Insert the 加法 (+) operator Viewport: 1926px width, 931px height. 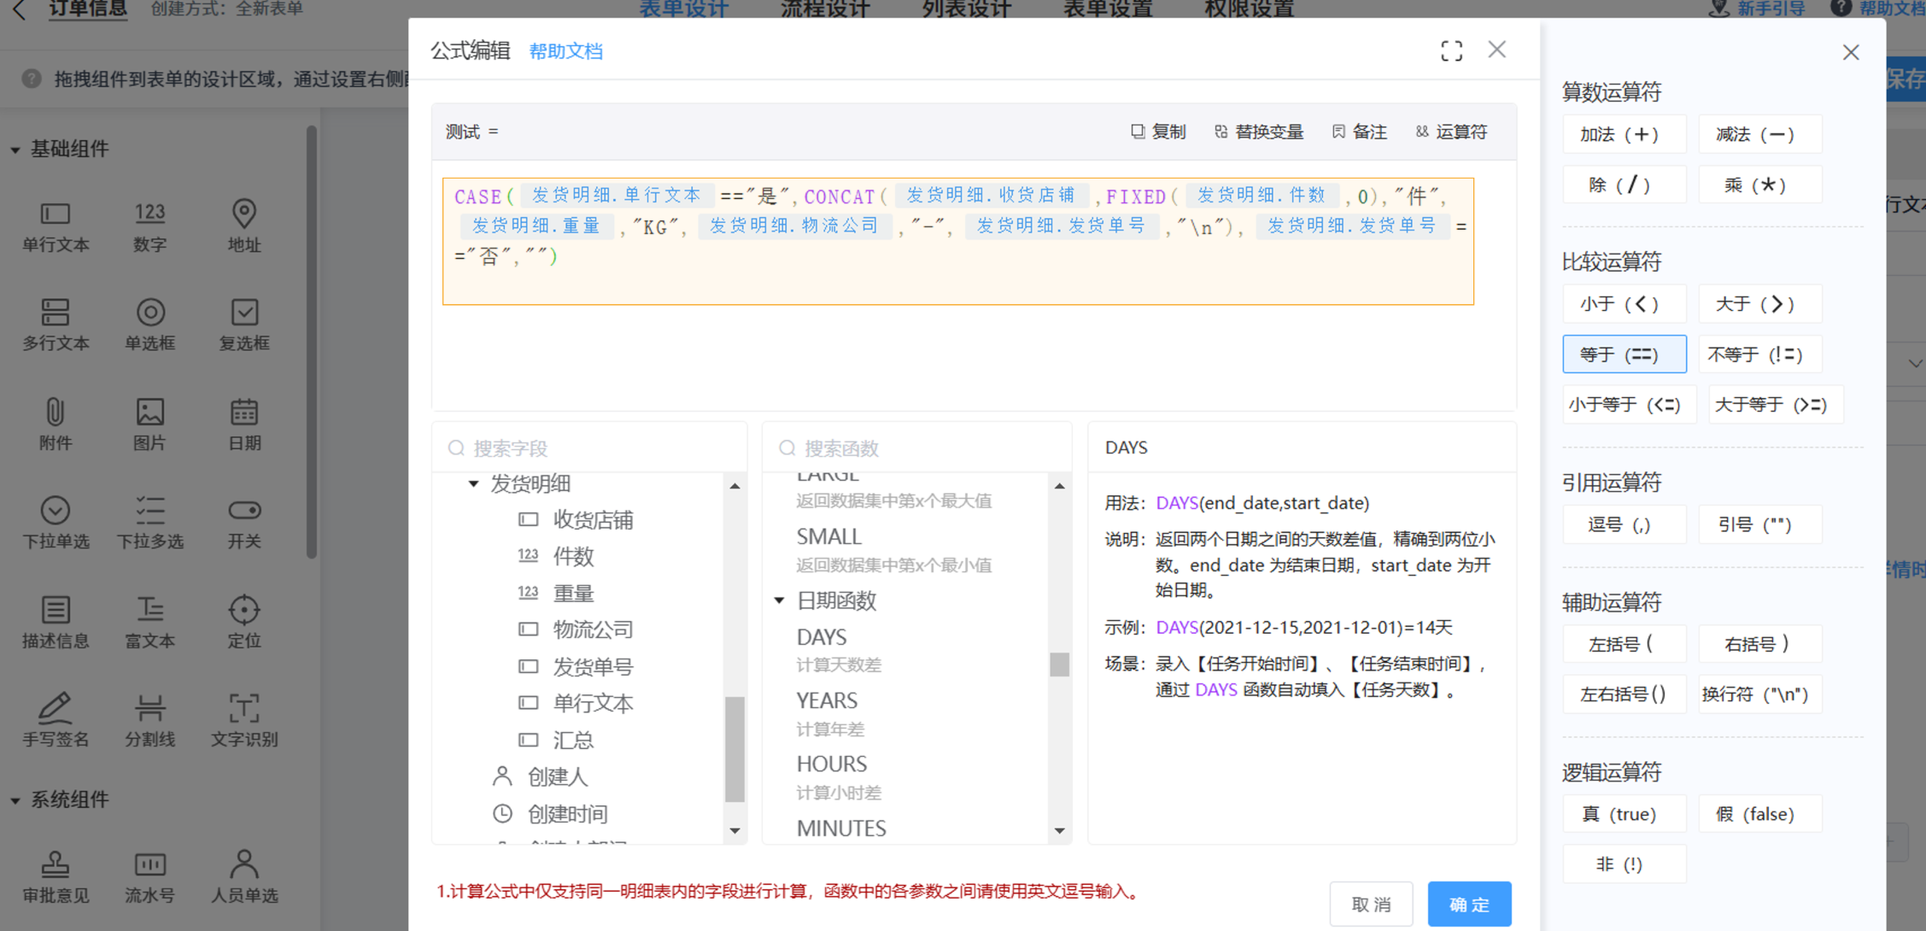click(1624, 134)
